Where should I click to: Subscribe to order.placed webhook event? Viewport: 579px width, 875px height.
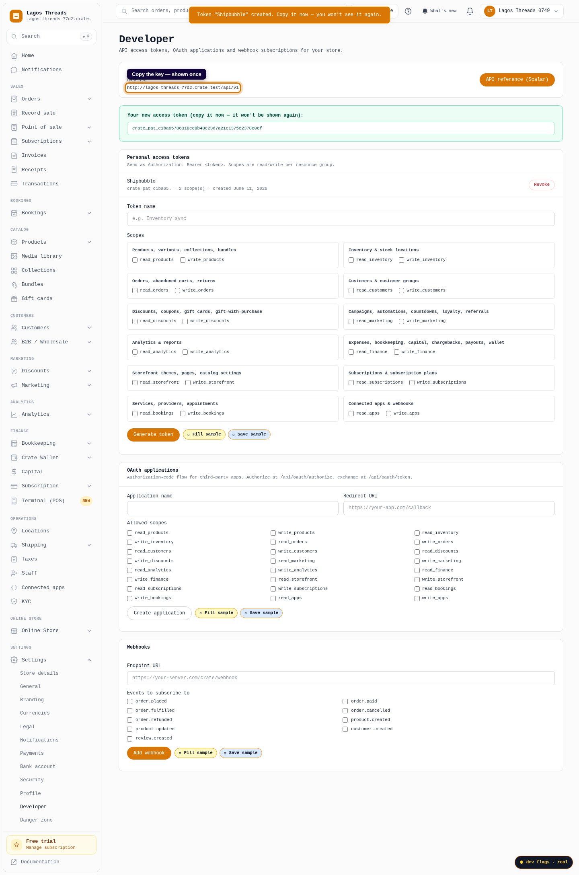pos(130,702)
